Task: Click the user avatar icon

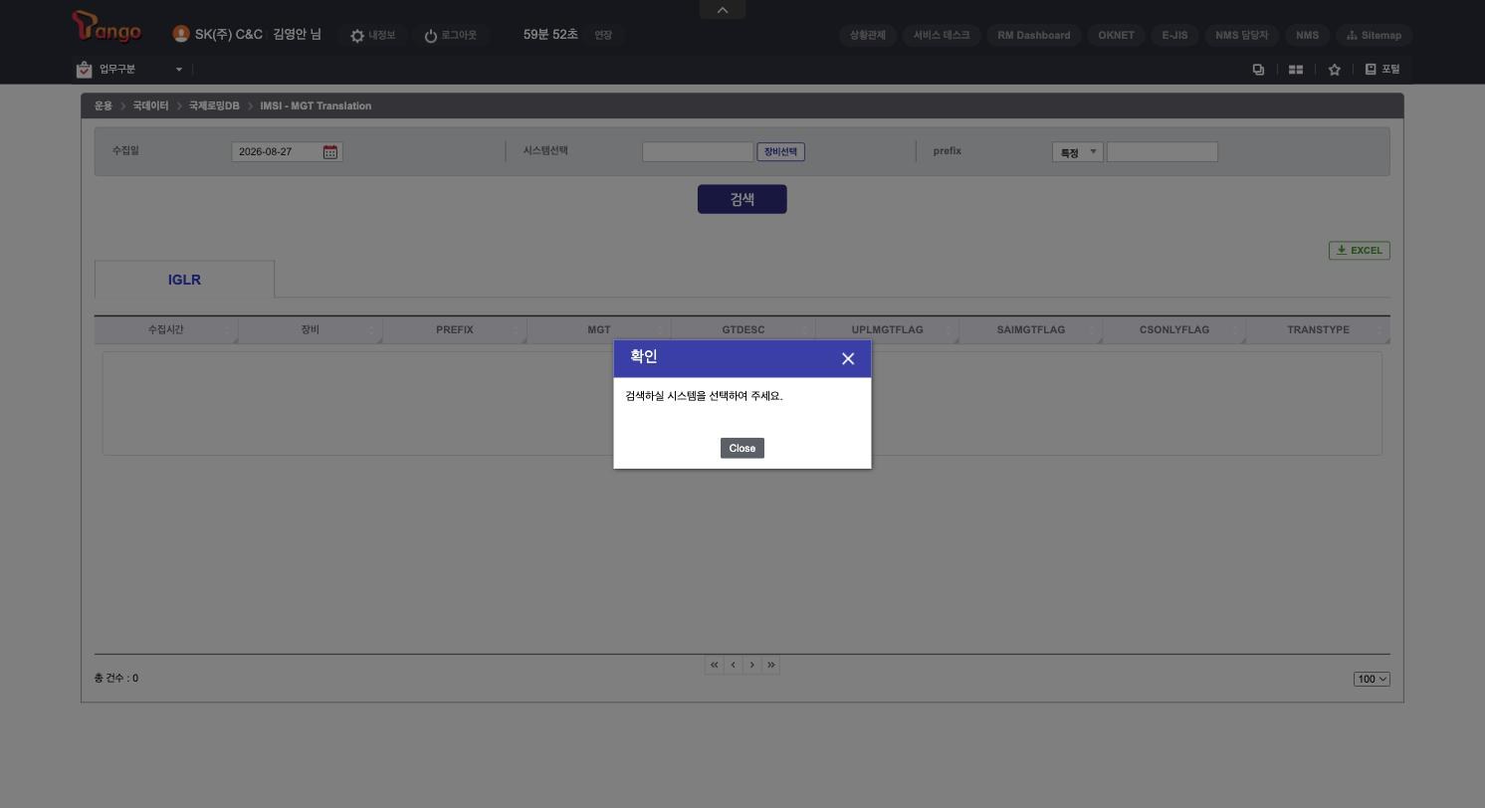Action: pyautogui.click(x=181, y=34)
